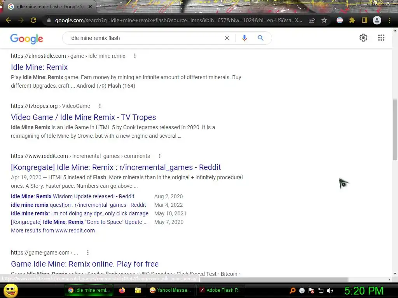
Task: Focus the browser address bar URL
Action: point(178,20)
